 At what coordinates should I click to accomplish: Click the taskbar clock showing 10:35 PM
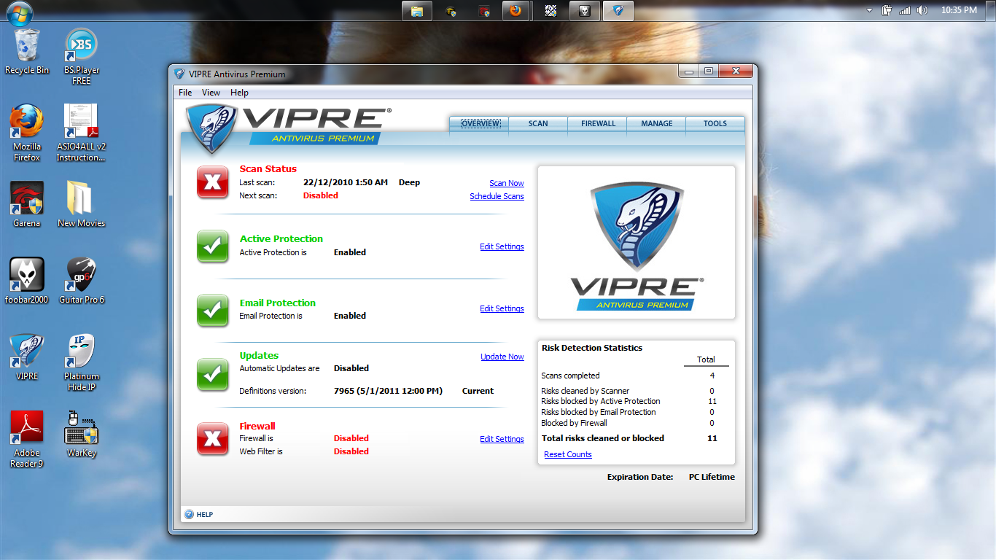tap(959, 10)
